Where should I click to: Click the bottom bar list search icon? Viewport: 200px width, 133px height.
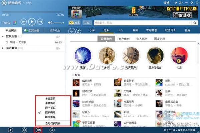52,130
